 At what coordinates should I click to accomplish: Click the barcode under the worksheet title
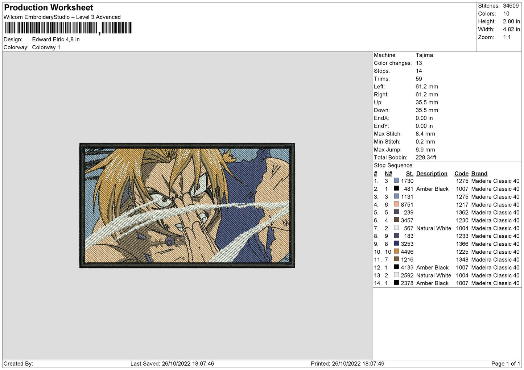[69, 28]
